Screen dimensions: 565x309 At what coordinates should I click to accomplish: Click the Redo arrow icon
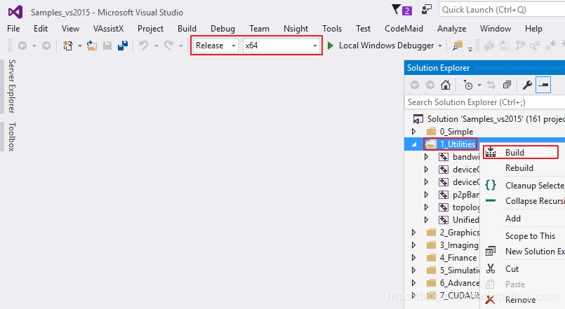pos(168,46)
